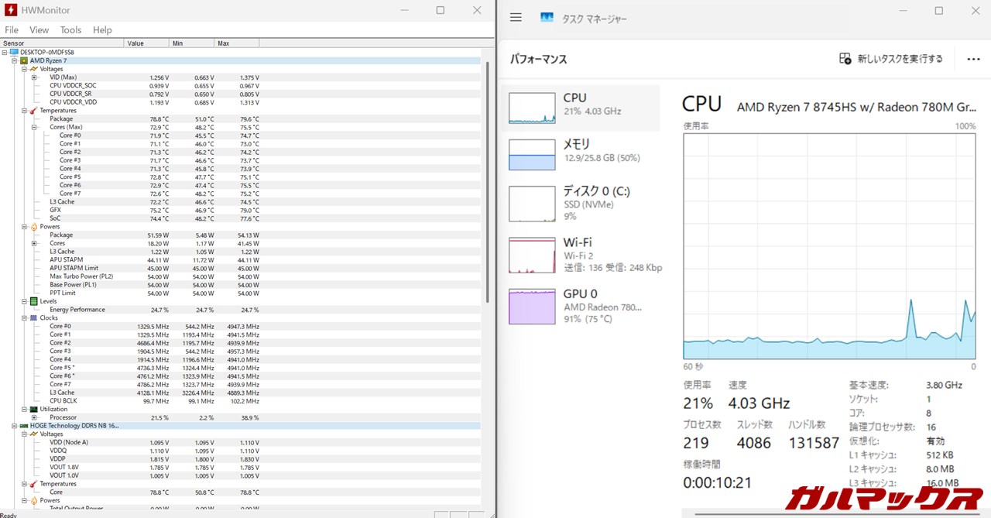Select the CPU BCLK clock row
The width and height of the screenshot is (991, 518).
pos(240,401)
